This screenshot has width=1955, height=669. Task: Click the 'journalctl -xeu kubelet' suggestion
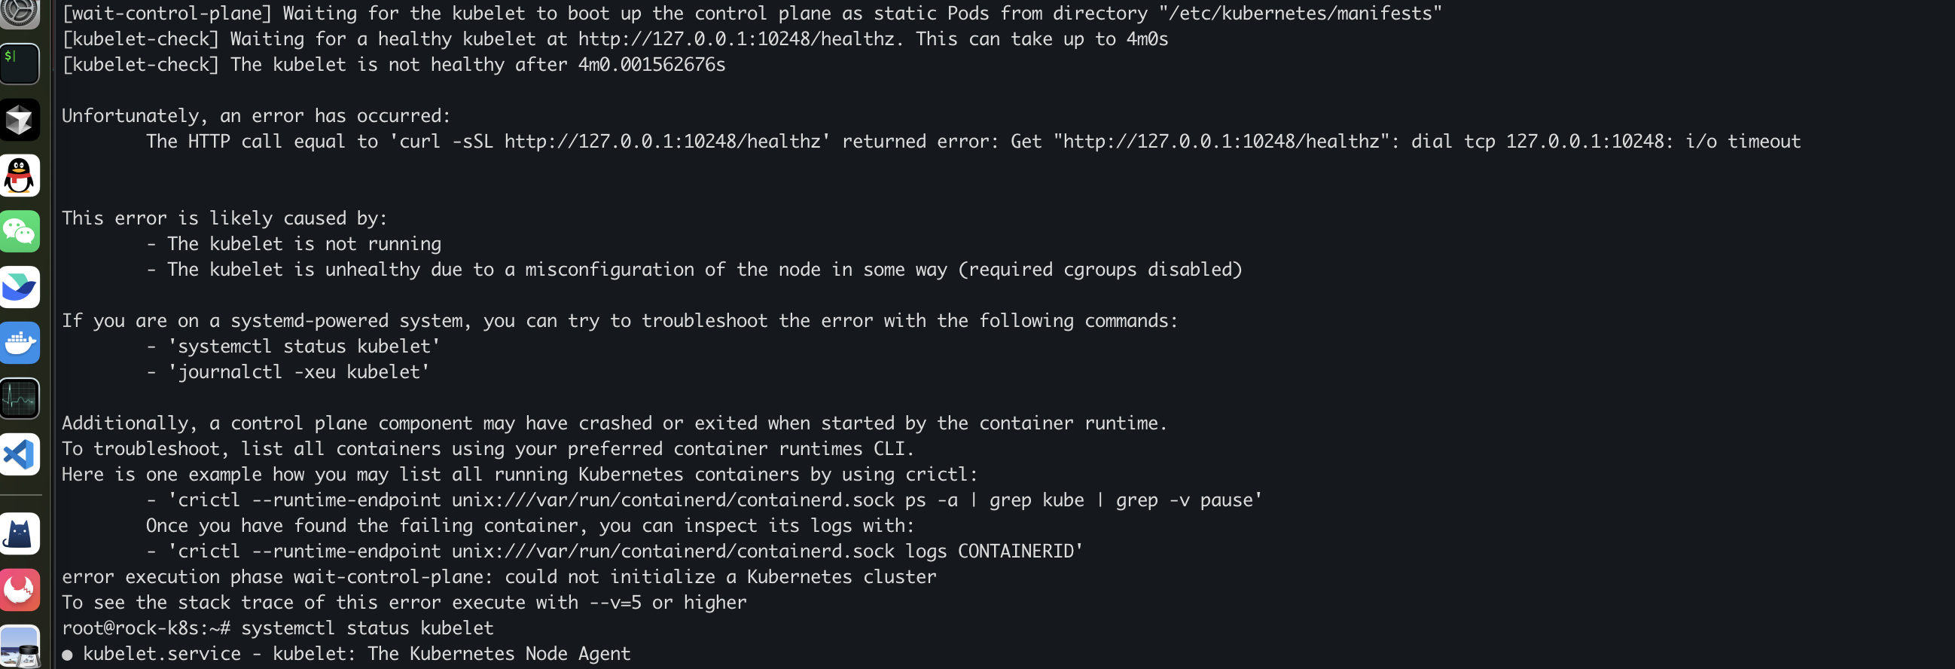[x=298, y=372]
